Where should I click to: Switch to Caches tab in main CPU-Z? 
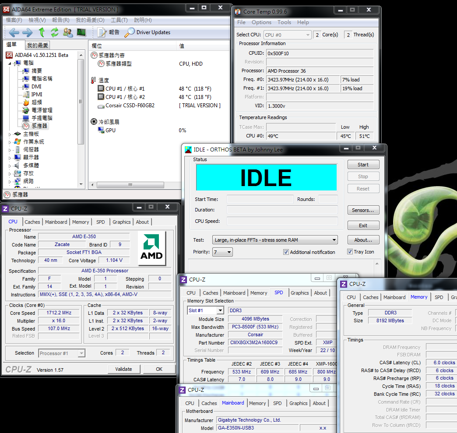click(x=32, y=222)
